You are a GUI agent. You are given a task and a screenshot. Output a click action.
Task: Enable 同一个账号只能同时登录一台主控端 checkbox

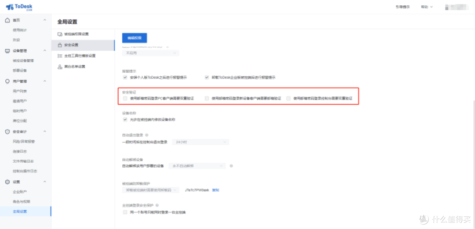click(x=125, y=212)
